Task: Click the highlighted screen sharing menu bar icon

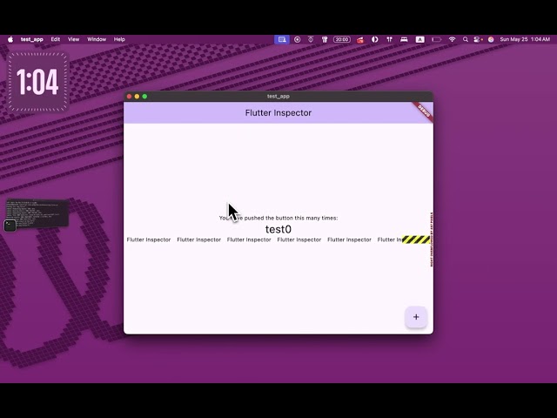Action: click(282, 39)
